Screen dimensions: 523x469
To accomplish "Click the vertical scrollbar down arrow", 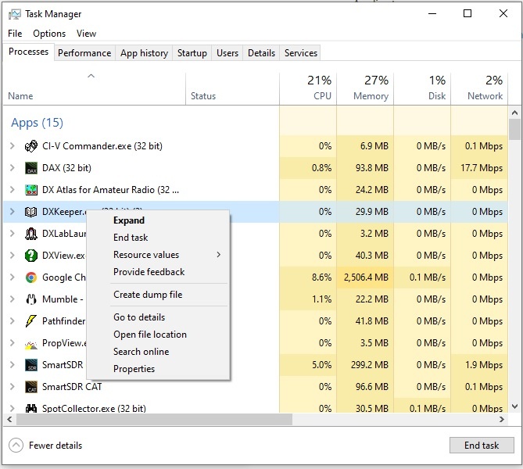I will click(x=514, y=406).
